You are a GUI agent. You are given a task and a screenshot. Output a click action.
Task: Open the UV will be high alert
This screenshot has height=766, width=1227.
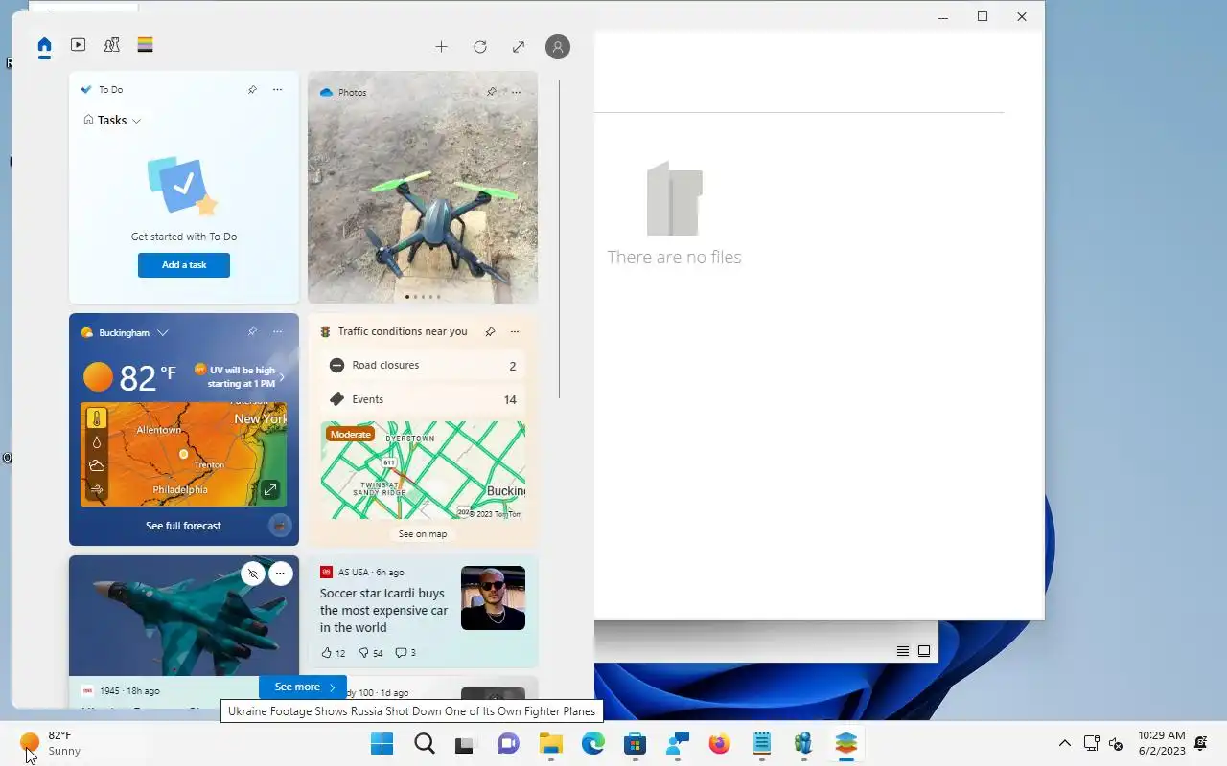(x=240, y=376)
